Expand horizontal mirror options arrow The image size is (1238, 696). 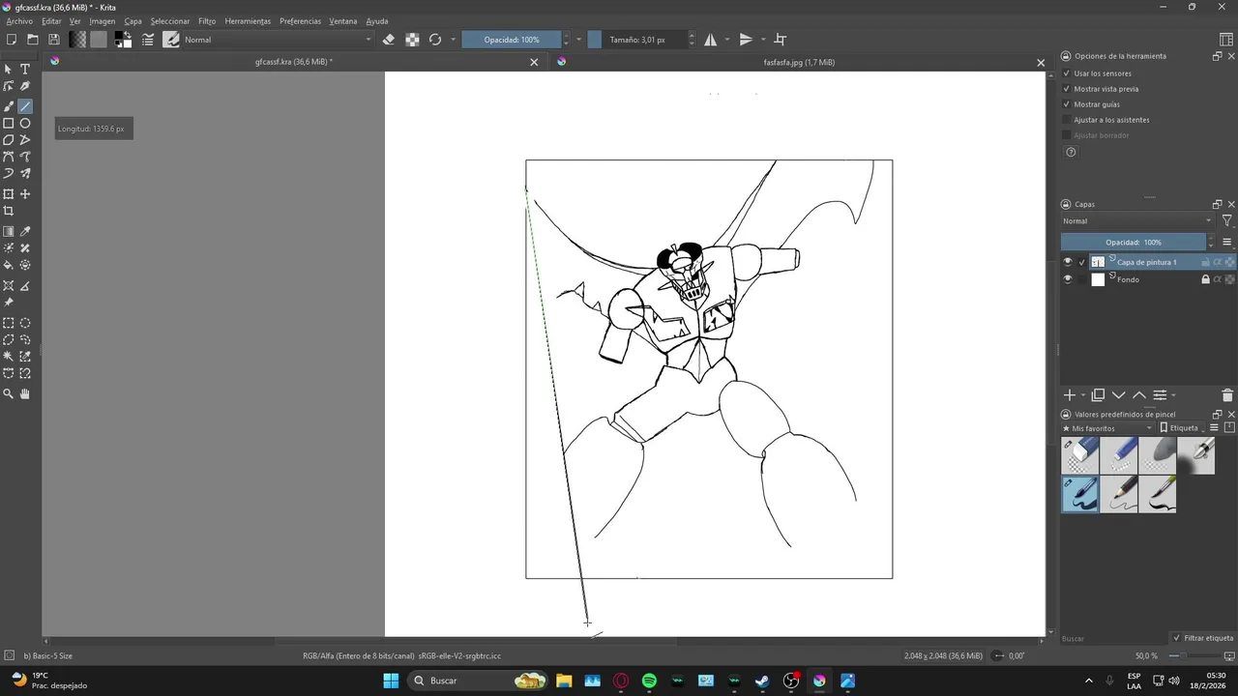coord(726,40)
